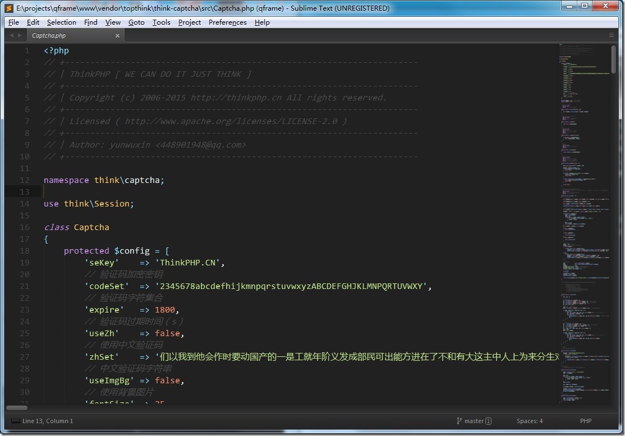Open the View menu

[x=113, y=22]
